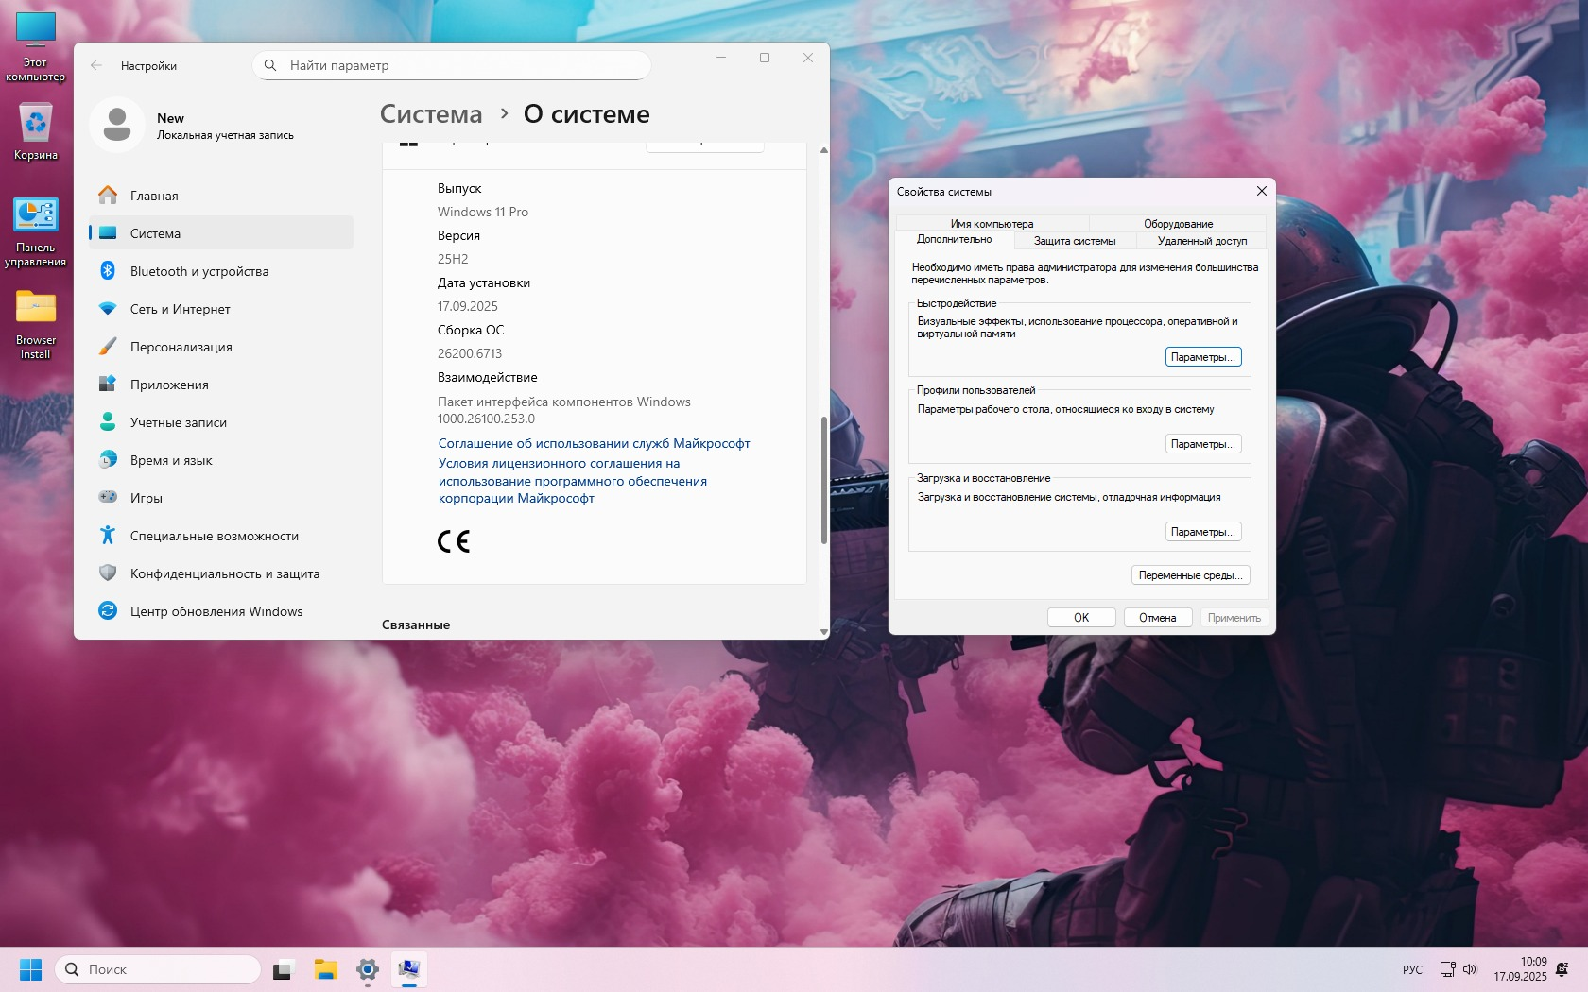This screenshot has height=992, width=1588.
Task: Switch to Защита системы tab
Action: click(1075, 241)
